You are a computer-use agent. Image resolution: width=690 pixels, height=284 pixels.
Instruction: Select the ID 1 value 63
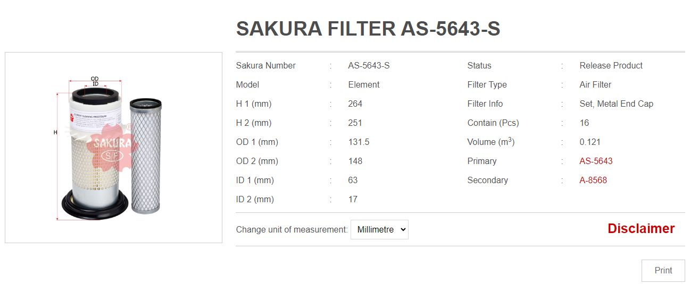[353, 180]
